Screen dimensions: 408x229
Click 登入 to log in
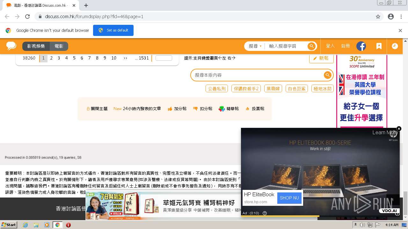330,46
